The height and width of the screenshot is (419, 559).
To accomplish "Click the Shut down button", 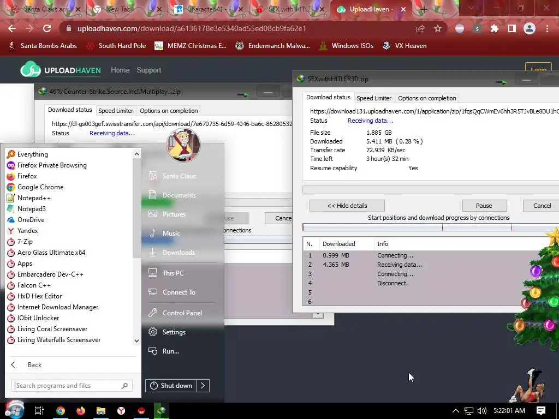I will pos(171,386).
